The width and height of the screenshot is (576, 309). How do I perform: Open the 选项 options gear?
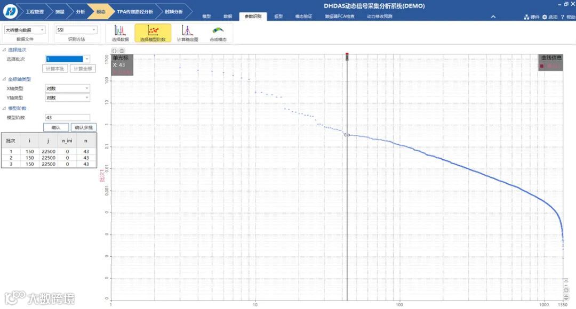[549, 17]
